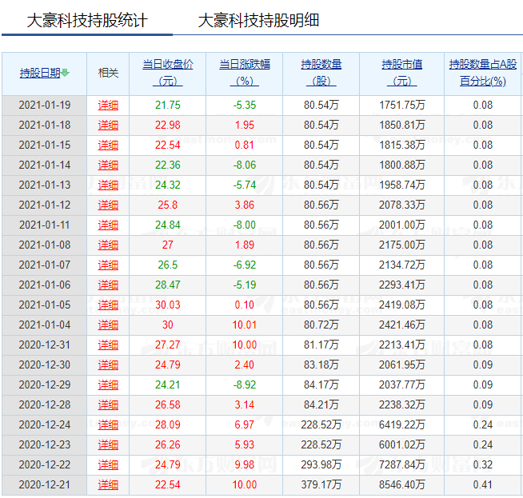Image resolution: width=523 pixels, height=498 pixels.
Task: Click holding quantity 83.18万
Action: tap(321, 365)
